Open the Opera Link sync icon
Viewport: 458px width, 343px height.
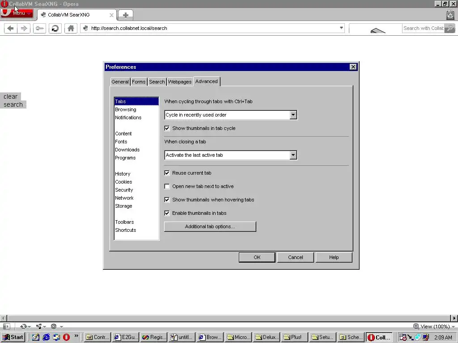click(24, 326)
